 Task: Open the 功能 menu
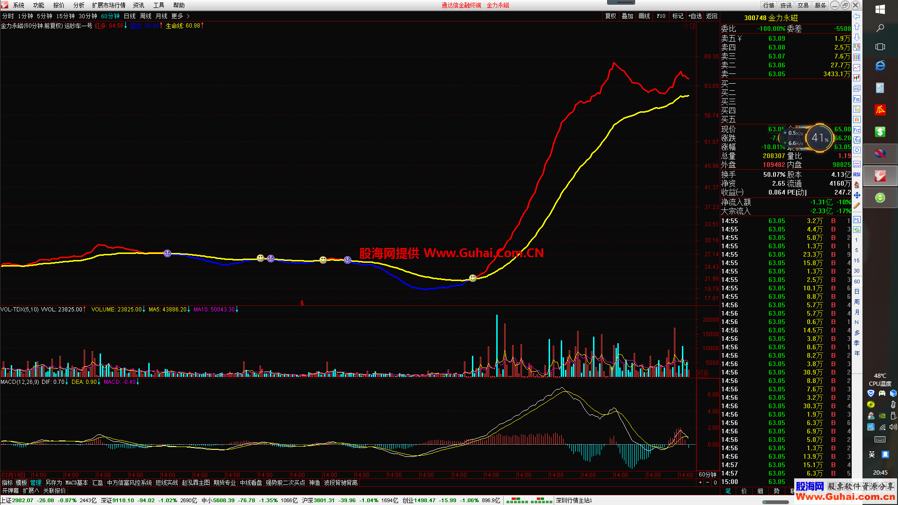coord(39,5)
